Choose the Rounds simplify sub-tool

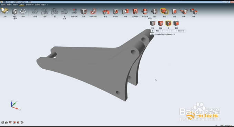click(x=161, y=24)
